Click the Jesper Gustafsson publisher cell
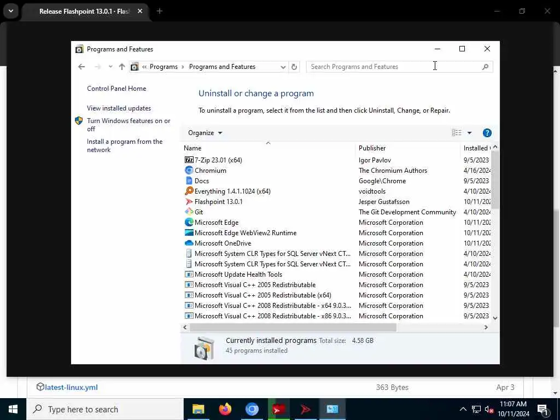 tap(384, 201)
